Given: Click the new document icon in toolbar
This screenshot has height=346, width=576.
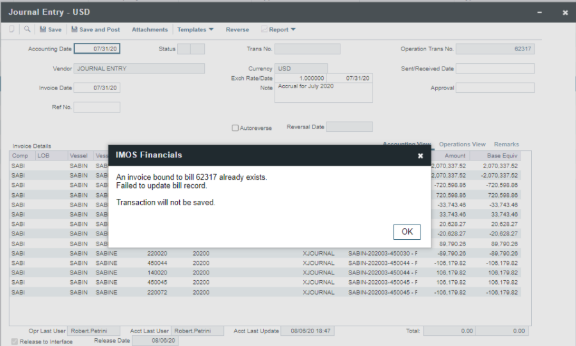Looking at the screenshot, I should (12, 29).
